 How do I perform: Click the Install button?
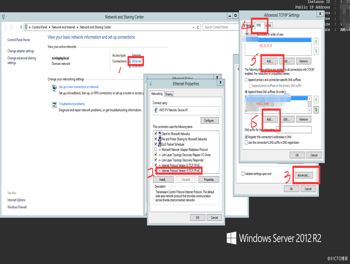(163, 180)
